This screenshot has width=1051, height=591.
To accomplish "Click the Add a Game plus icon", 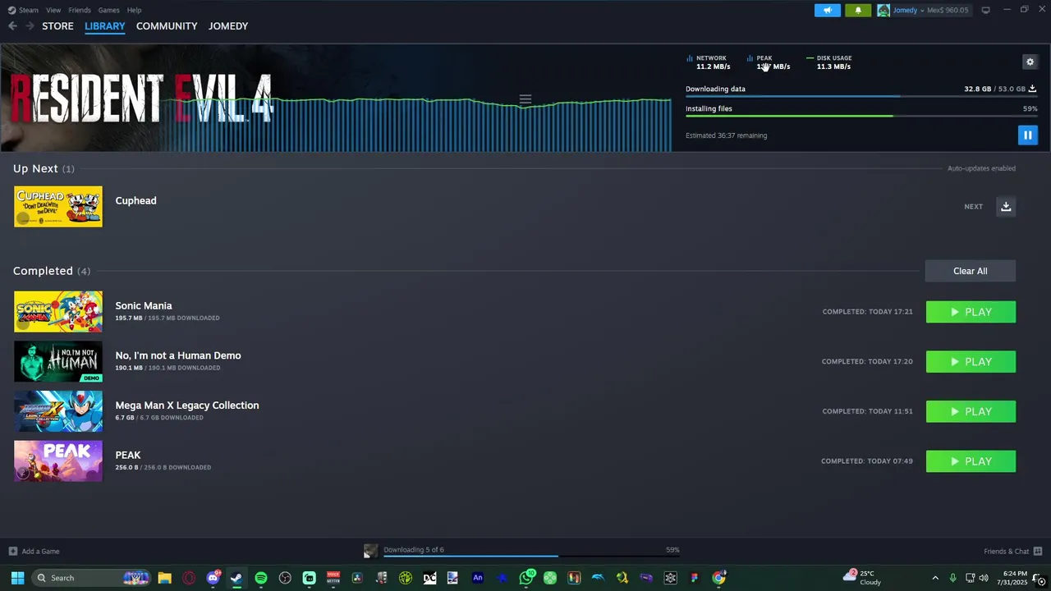I will point(12,551).
